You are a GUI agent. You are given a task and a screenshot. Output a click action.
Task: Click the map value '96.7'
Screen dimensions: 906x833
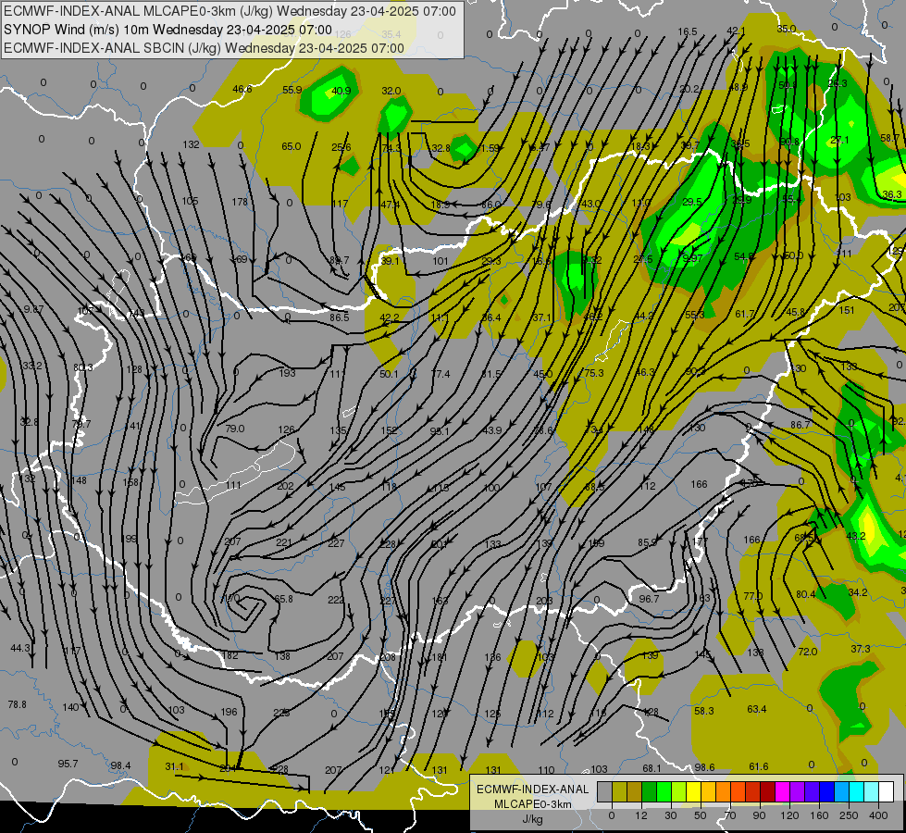[649, 599]
